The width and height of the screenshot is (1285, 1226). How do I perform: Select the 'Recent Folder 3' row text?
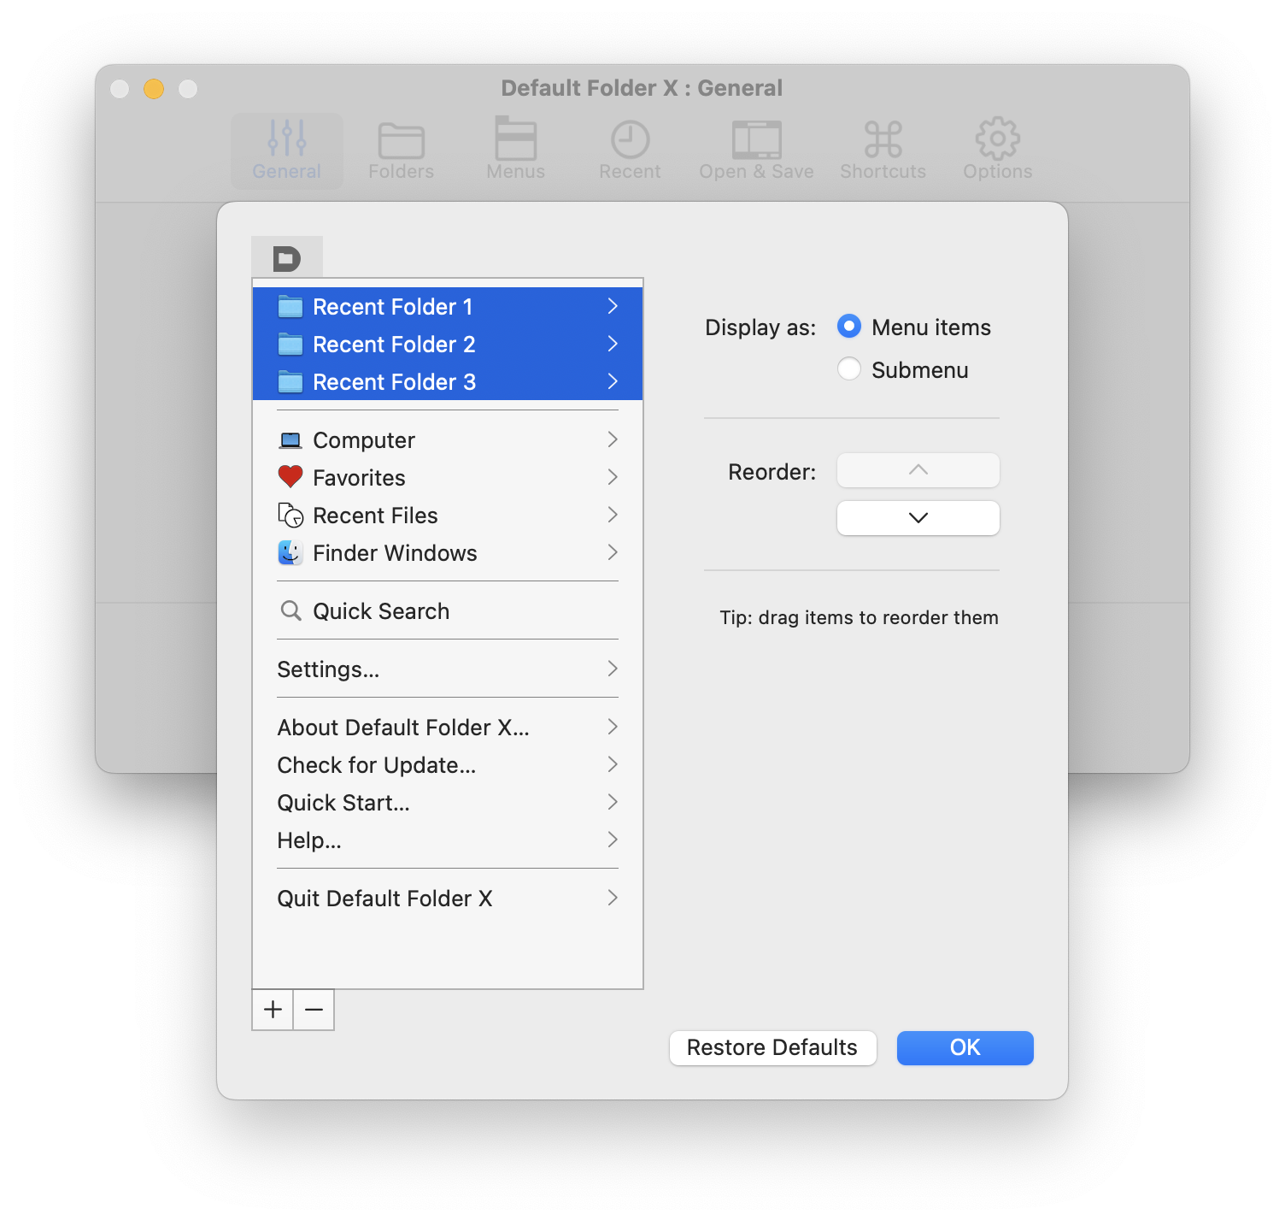pos(394,381)
